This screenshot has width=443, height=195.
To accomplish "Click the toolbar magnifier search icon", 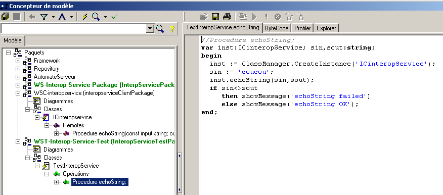I will (x=96, y=17).
